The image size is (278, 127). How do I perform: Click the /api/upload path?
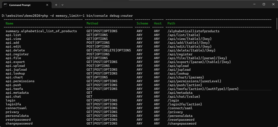point(178,66)
